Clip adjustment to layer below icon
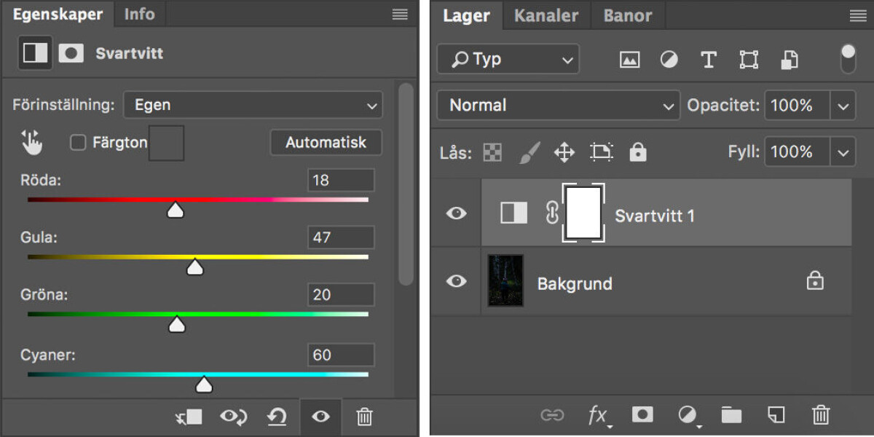Image resolution: width=874 pixels, height=437 pixels. pos(189,417)
